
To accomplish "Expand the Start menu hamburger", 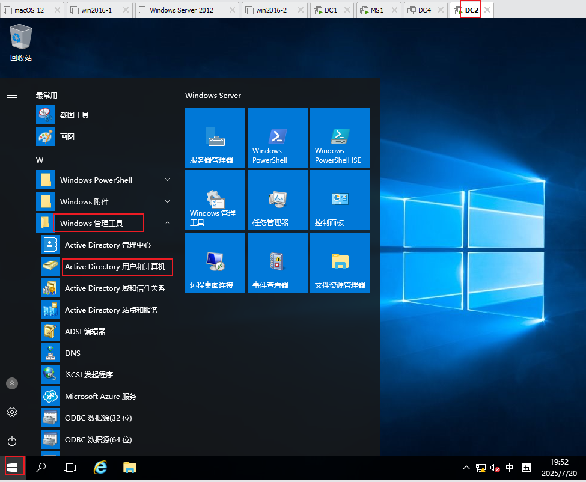I will [x=12, y=96].
